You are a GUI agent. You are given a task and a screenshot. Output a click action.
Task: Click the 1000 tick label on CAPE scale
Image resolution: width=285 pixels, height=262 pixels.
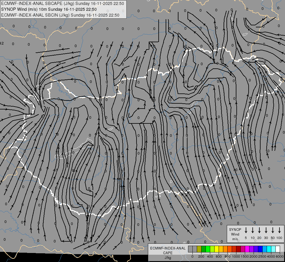pos(236,256)
